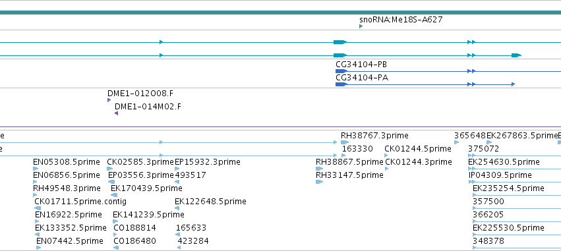Click the teal chromosome bar at the top
The height and width of the screenshot is (251, 561).
click(281, 13)
